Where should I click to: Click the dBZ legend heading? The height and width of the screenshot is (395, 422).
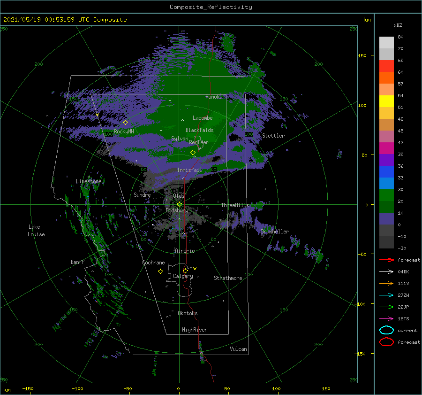click(398, 25)
